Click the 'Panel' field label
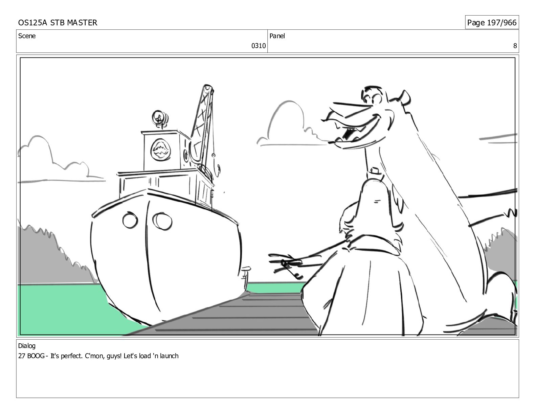 point(277,36)
